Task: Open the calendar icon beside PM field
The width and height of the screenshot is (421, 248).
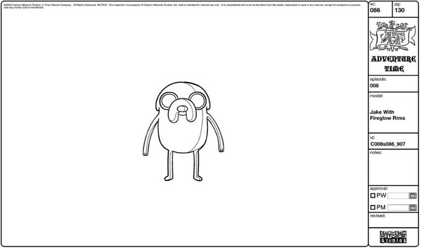Action: point(412,207)
